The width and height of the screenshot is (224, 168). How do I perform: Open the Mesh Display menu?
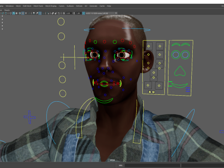[x=51, y=6]
